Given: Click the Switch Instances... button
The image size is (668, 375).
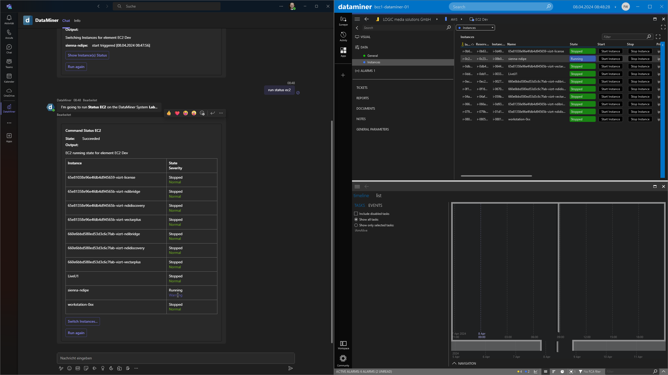Looking at the screenshot, I should click(82, 321).
